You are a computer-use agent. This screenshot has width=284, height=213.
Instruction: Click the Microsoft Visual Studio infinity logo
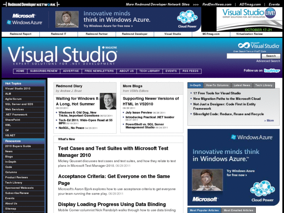(259, 45)
